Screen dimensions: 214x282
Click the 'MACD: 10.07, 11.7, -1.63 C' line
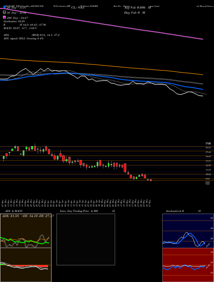point(21,28)
